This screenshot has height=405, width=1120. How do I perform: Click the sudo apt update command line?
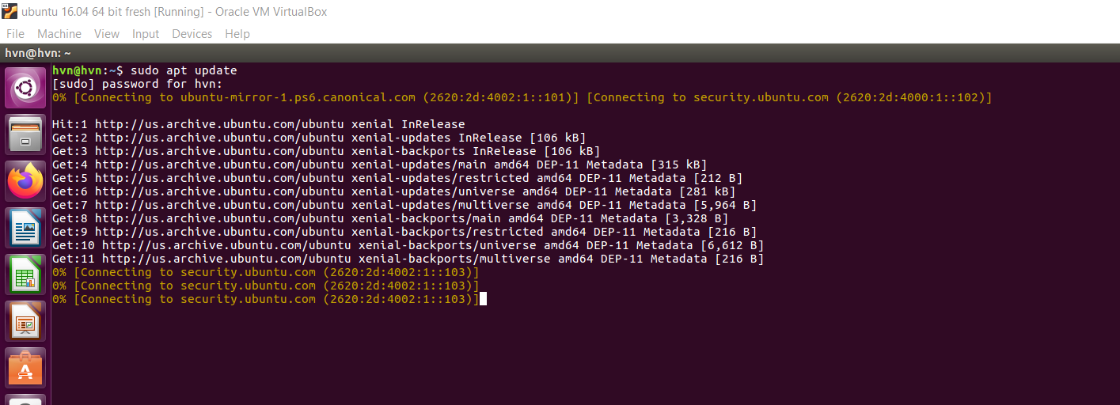(x=144, y=70)
